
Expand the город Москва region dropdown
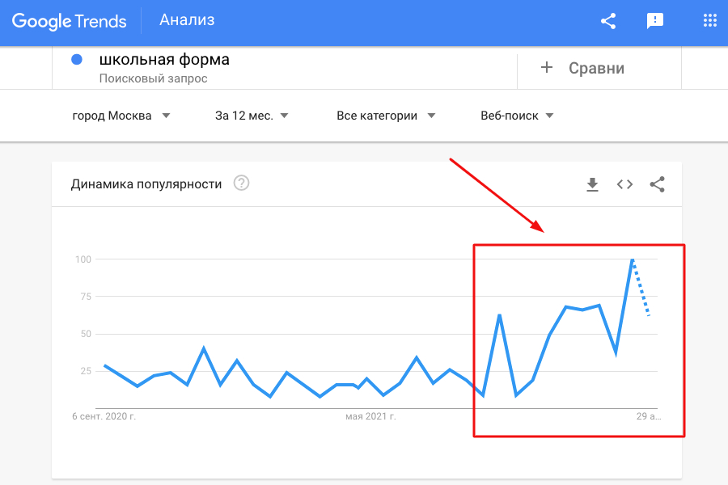click(121, 116)
